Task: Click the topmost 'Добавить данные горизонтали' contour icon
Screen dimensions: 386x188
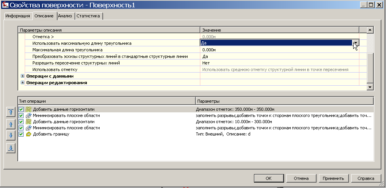Action: click(x=28, y=109)
